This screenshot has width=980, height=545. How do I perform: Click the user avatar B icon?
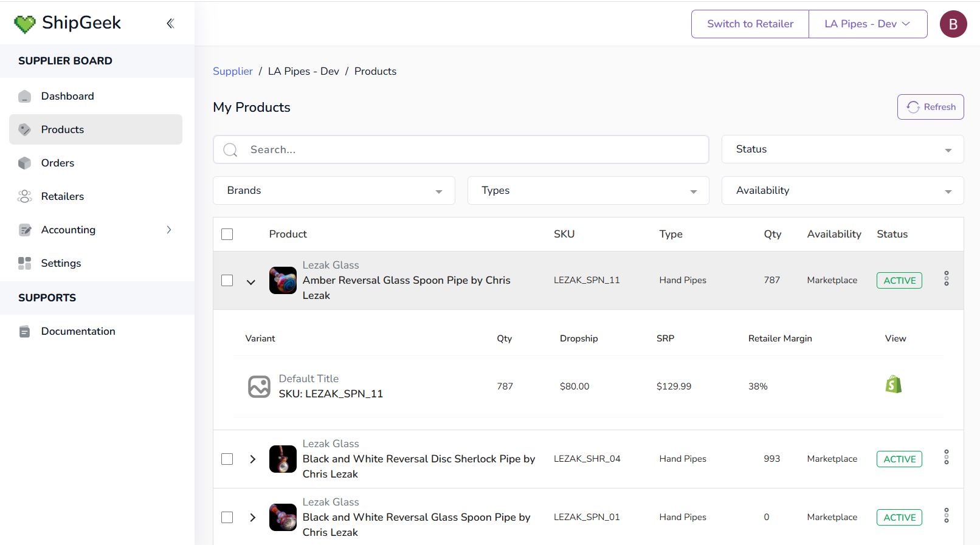pyautogui.click(x=953, y=24)
